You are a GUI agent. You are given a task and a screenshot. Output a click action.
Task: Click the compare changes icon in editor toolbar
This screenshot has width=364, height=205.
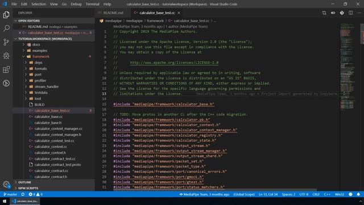(x=324, y=13)
